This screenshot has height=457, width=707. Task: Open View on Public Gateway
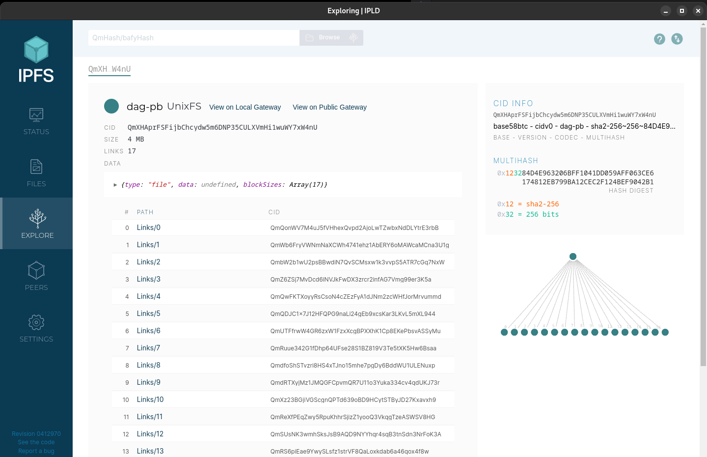(x=329, y=107)
